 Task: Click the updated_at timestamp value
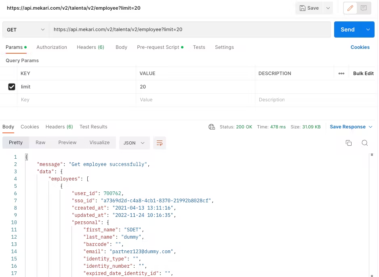click(x=143, y=215)
